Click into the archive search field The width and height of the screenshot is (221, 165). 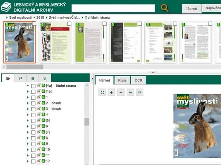click(113, 8)
